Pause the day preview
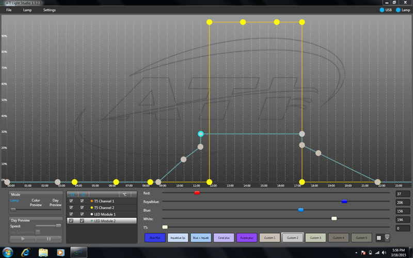The image size is (413, 258). pos(49,239)
